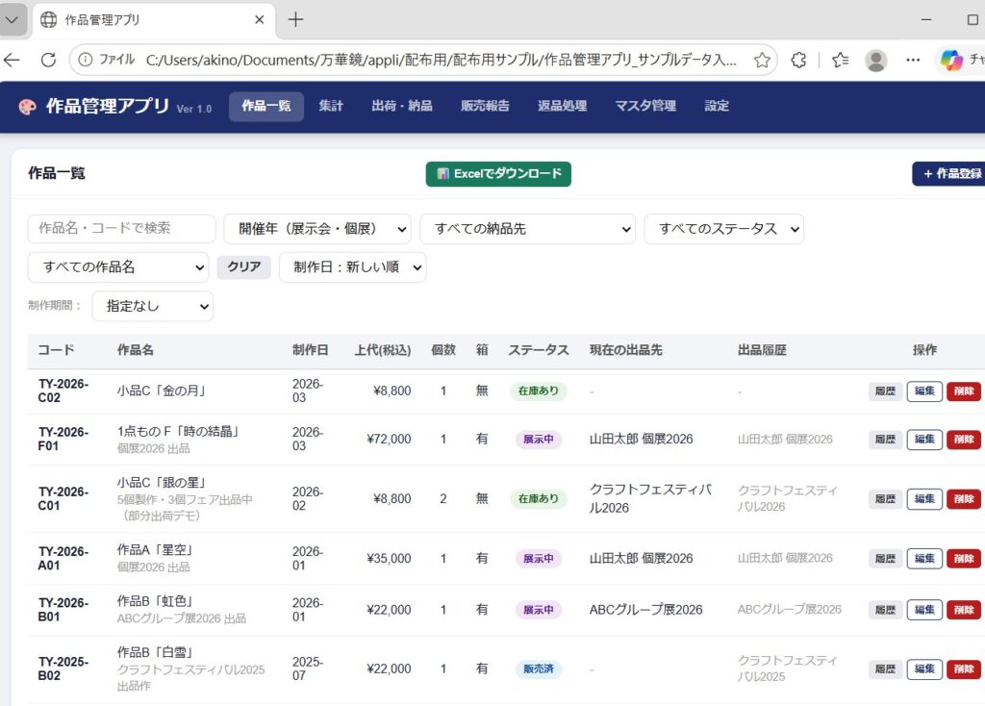
Task: Click 削除 for TY-2026-A01 row
Action: [964, 559]
